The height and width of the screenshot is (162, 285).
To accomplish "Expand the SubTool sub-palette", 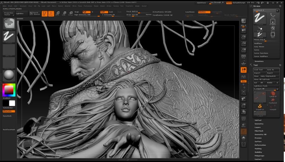I will [x=258, y=120].
